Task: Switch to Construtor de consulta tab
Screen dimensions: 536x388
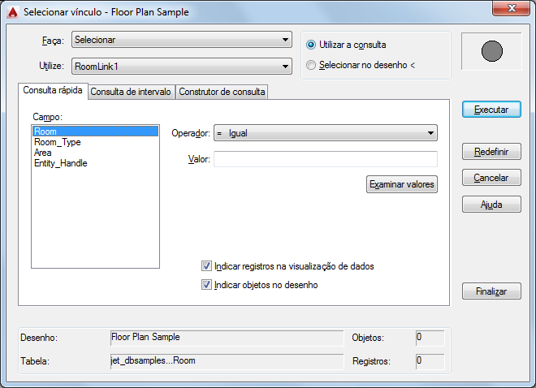Action: point(222,92)
